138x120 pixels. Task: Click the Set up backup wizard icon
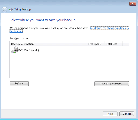[11, 10]
